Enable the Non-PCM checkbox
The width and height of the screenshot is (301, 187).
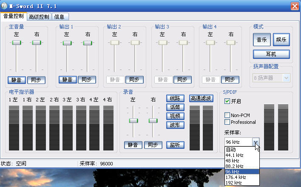point(227,115)
